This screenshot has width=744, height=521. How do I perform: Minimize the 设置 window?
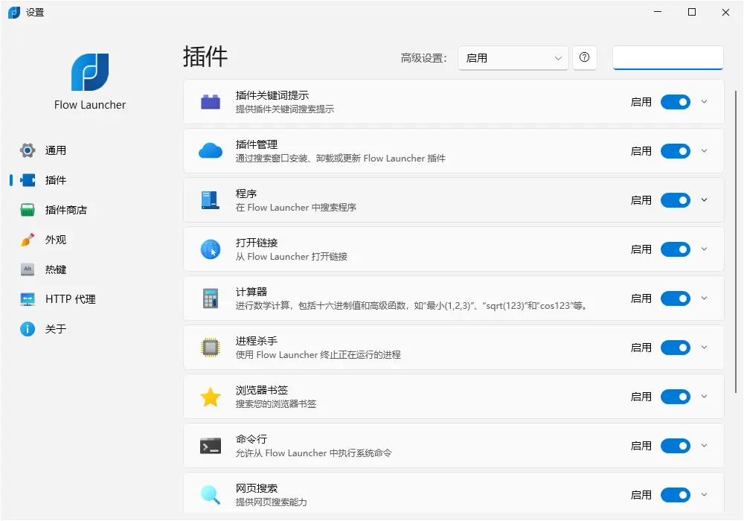pos(658,13)
